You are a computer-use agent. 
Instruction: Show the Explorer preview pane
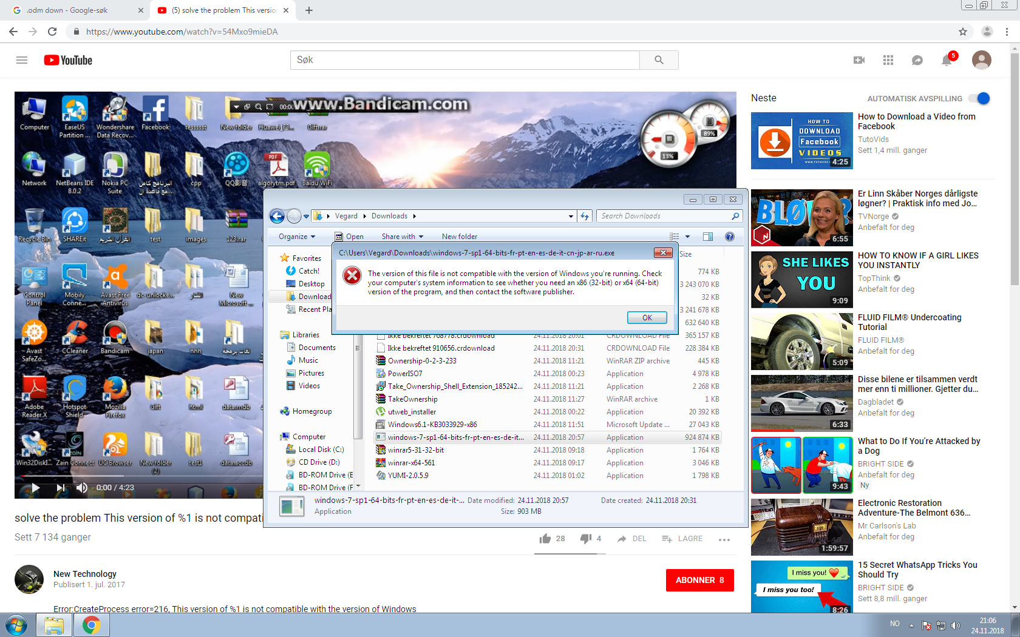[708, 237]
